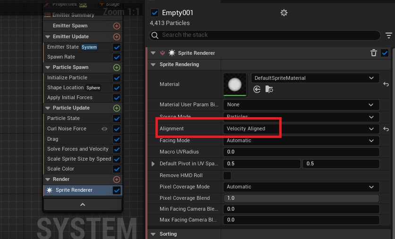The image size is (395, 239).
Task: Open the Source Mode dropdown
Action: (301, 117)
